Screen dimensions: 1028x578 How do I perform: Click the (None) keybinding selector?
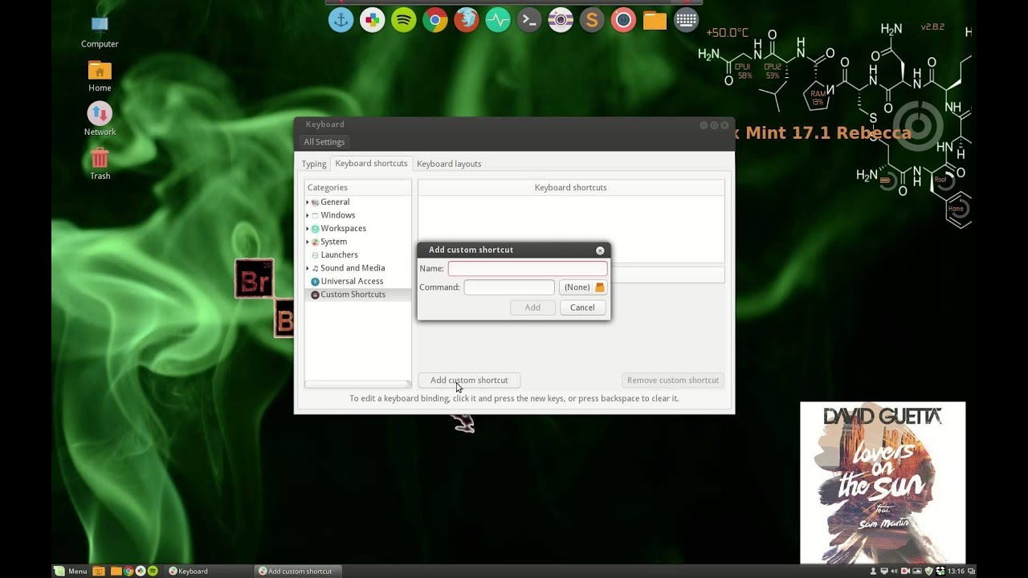coord(583,287)
